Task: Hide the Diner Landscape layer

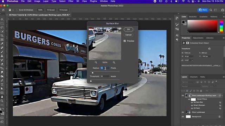Action: [183, 112]
